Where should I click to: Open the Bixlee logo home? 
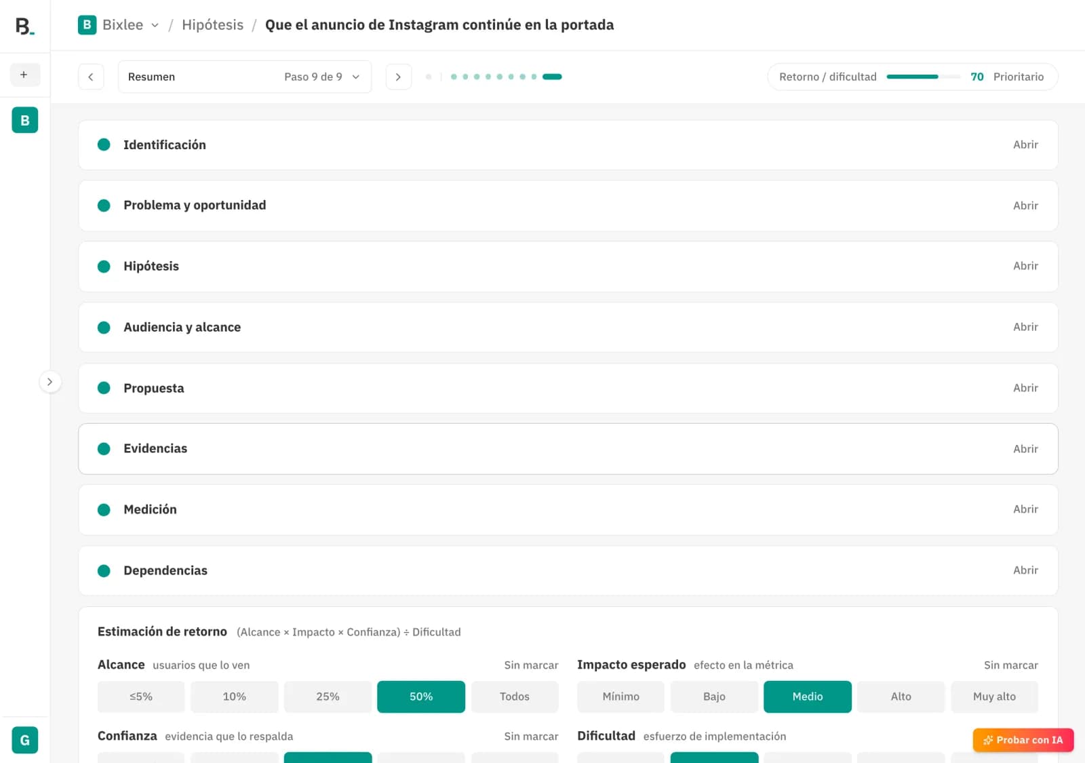(x=24, y=26)
